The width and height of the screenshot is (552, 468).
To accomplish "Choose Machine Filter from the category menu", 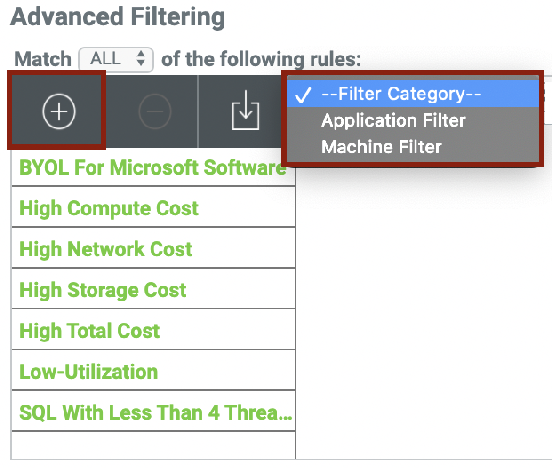I will pyautogui.click(x=381, y=147).
